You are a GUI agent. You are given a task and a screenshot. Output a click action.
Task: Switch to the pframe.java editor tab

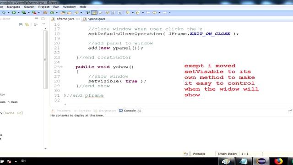[65, 19]
